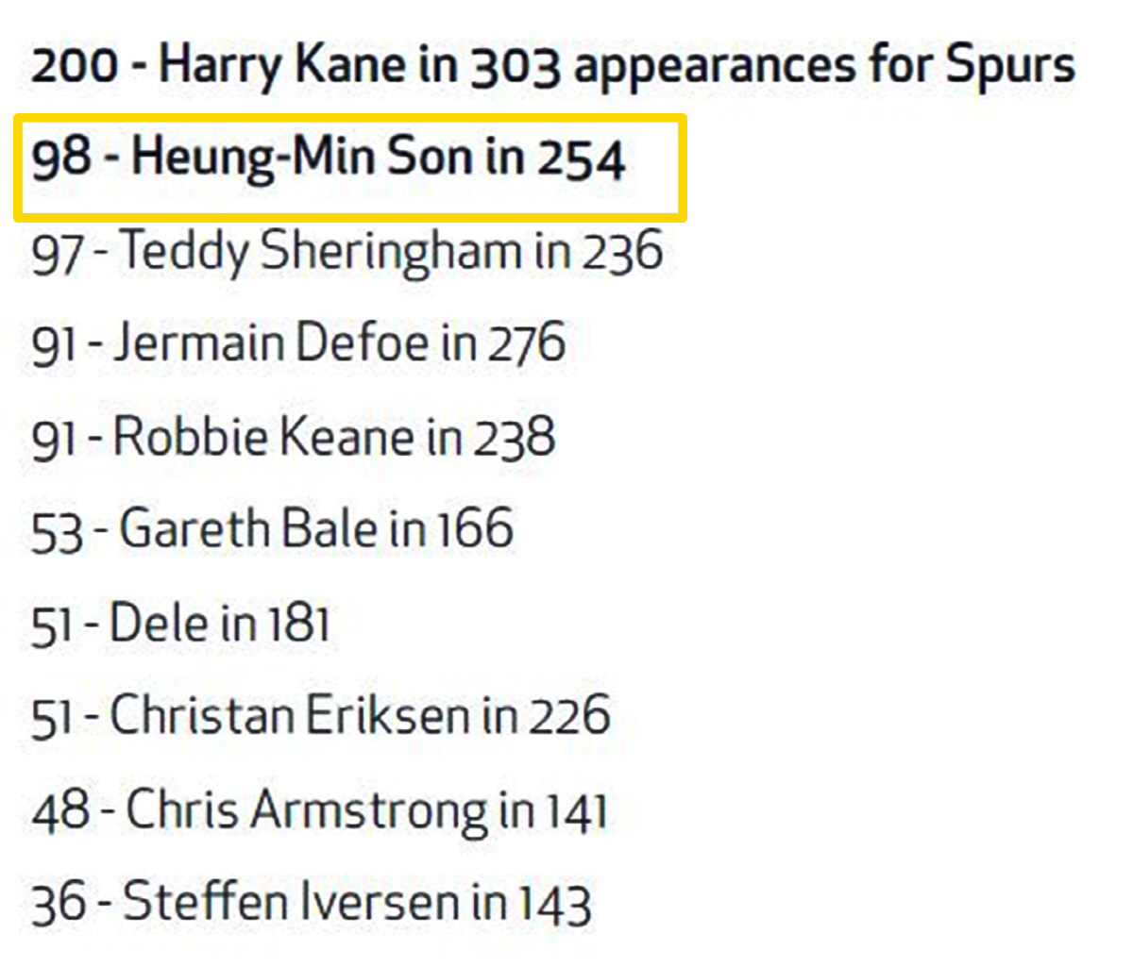Click the number 200 in the top line

[x=75, y=68]
